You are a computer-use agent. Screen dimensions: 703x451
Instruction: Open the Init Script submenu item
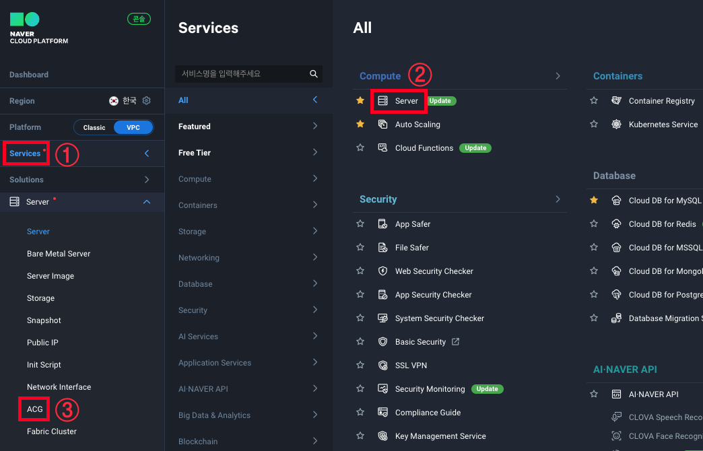[x=44, y=365]
